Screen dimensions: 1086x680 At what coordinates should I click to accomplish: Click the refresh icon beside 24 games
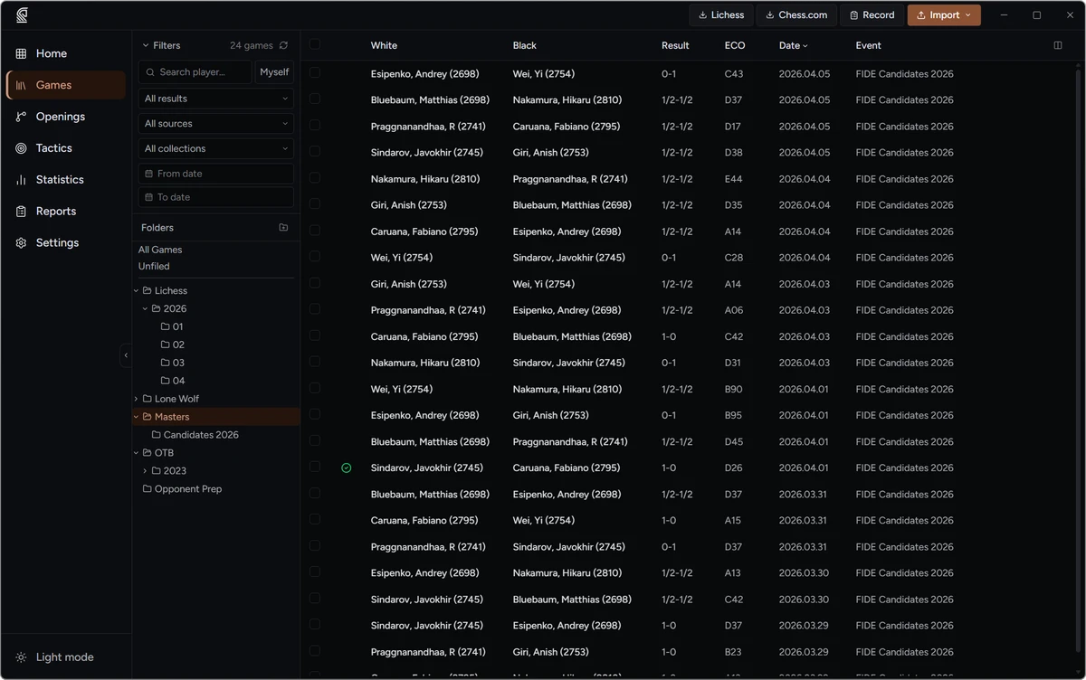click(x=283, y=45)
